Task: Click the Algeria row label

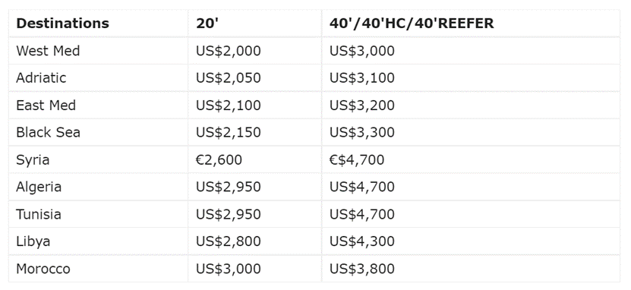Action: click(98, 187)
